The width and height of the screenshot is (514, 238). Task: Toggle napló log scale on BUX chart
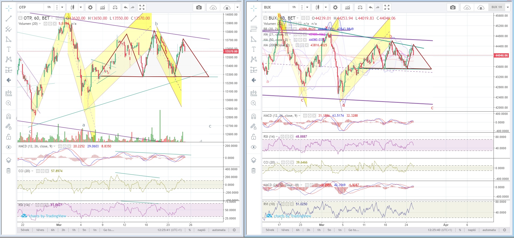pyautogui.click(x=471, y=230)
